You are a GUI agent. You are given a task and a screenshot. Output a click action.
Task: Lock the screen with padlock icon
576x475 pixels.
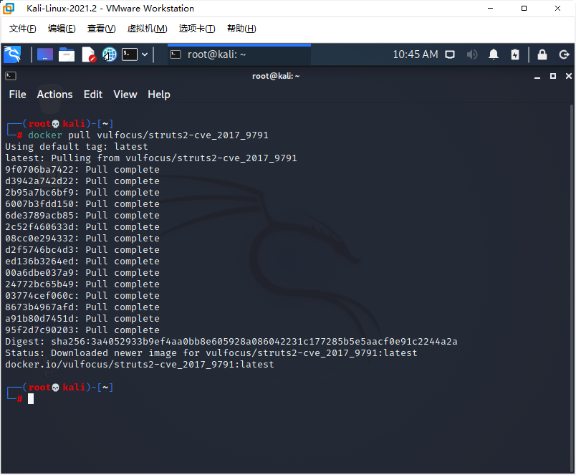542,54
